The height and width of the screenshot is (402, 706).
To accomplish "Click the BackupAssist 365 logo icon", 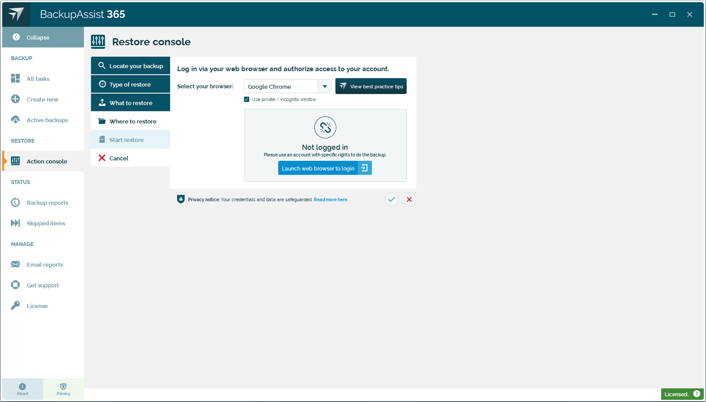I will [x=16, y=14].
